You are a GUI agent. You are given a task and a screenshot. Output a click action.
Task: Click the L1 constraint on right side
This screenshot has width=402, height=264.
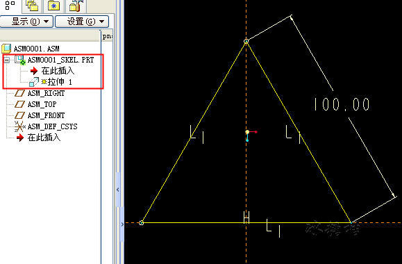point(293,135)
